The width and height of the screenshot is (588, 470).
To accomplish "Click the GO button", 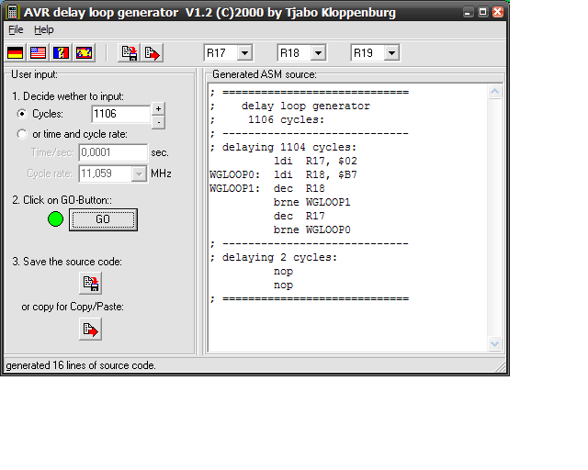I will [x=103, y=219].
